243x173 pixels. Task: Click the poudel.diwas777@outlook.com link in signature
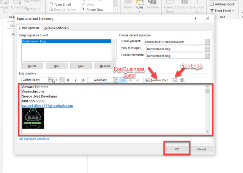[47, 106]
